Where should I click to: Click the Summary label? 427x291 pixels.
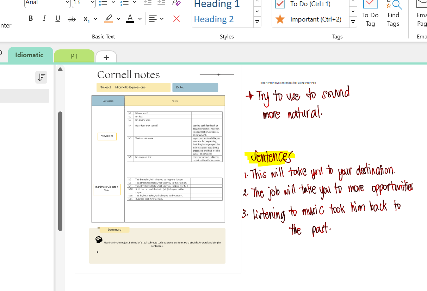[x=115, y=230]
